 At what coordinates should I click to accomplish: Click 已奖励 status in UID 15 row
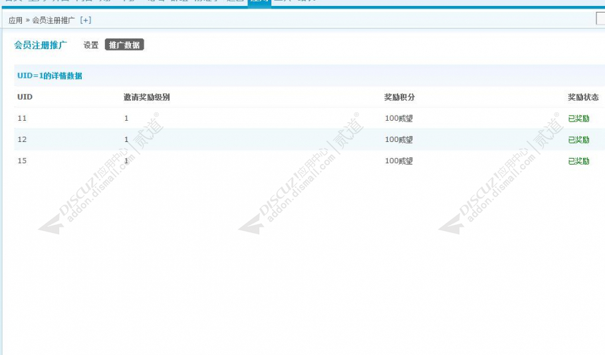point(579,161)
